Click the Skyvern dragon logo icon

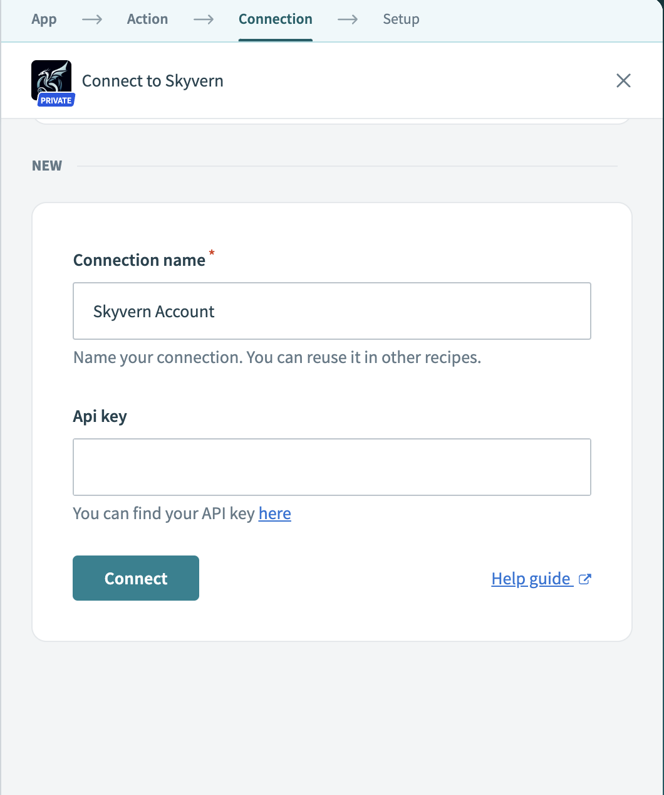[x=51, y=78]
